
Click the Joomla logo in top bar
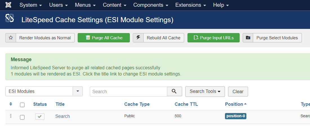(x=8, y=5)
